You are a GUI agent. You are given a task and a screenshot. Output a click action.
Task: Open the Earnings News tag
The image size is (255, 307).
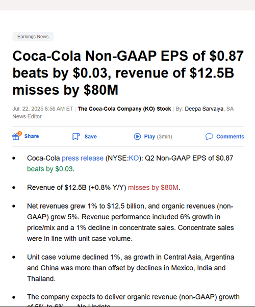(x=33, y=37)
